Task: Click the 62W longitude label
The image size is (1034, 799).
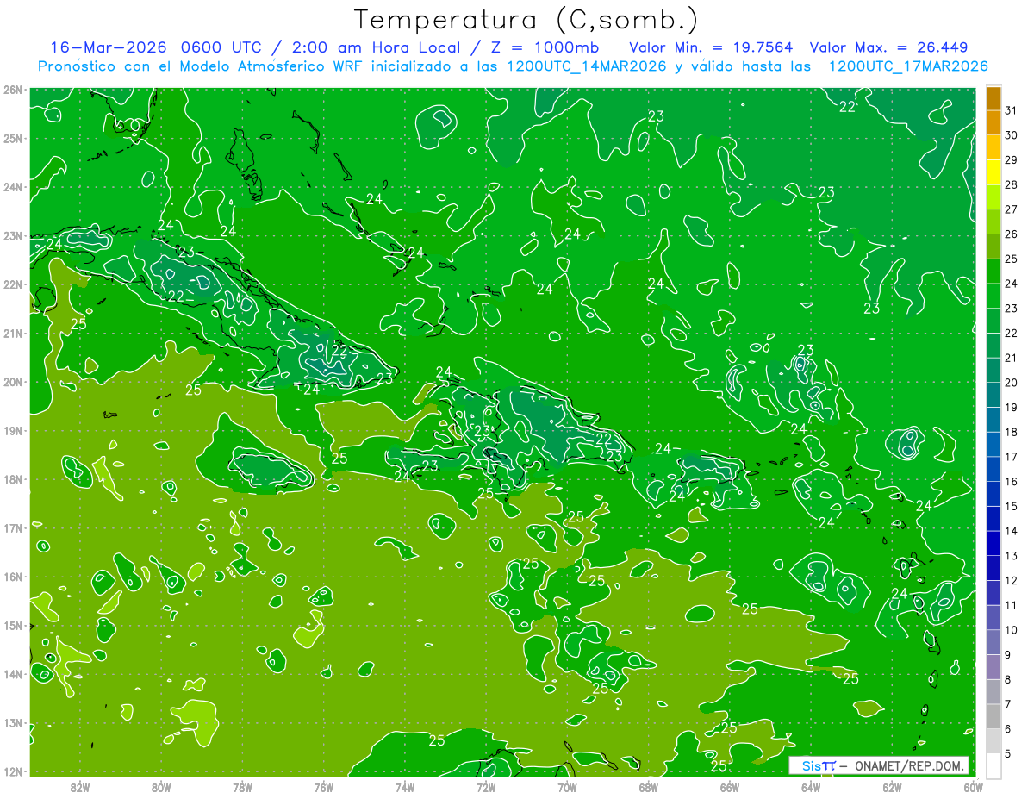Action: tap(892, 787)
